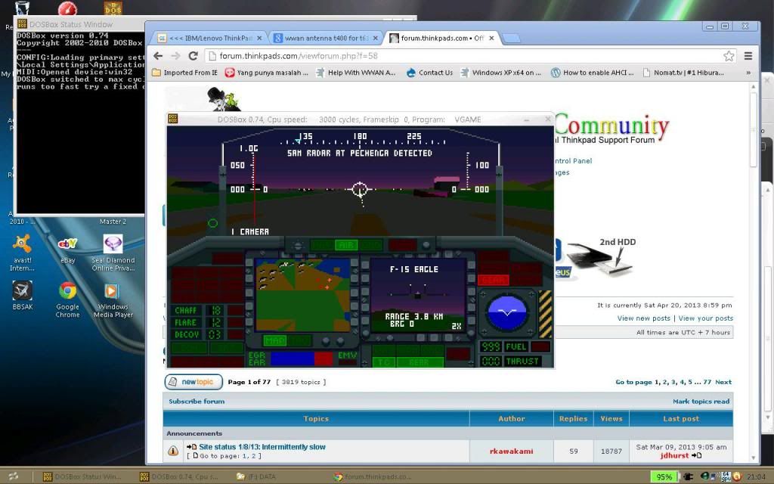Click the new topic button
This screenshot has width=774, height=484.
coord(193,382)
